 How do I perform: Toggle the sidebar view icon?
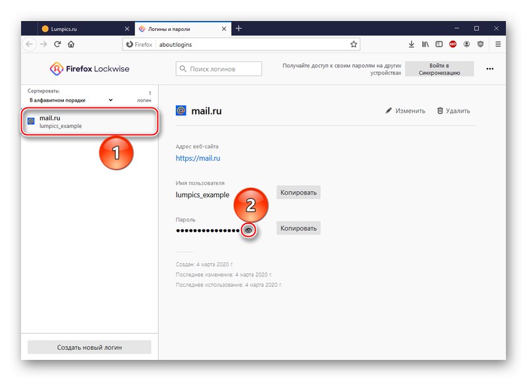(439, 44)
